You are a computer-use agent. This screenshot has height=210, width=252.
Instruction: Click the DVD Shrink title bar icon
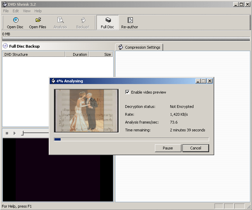click(x=5, y=4)
